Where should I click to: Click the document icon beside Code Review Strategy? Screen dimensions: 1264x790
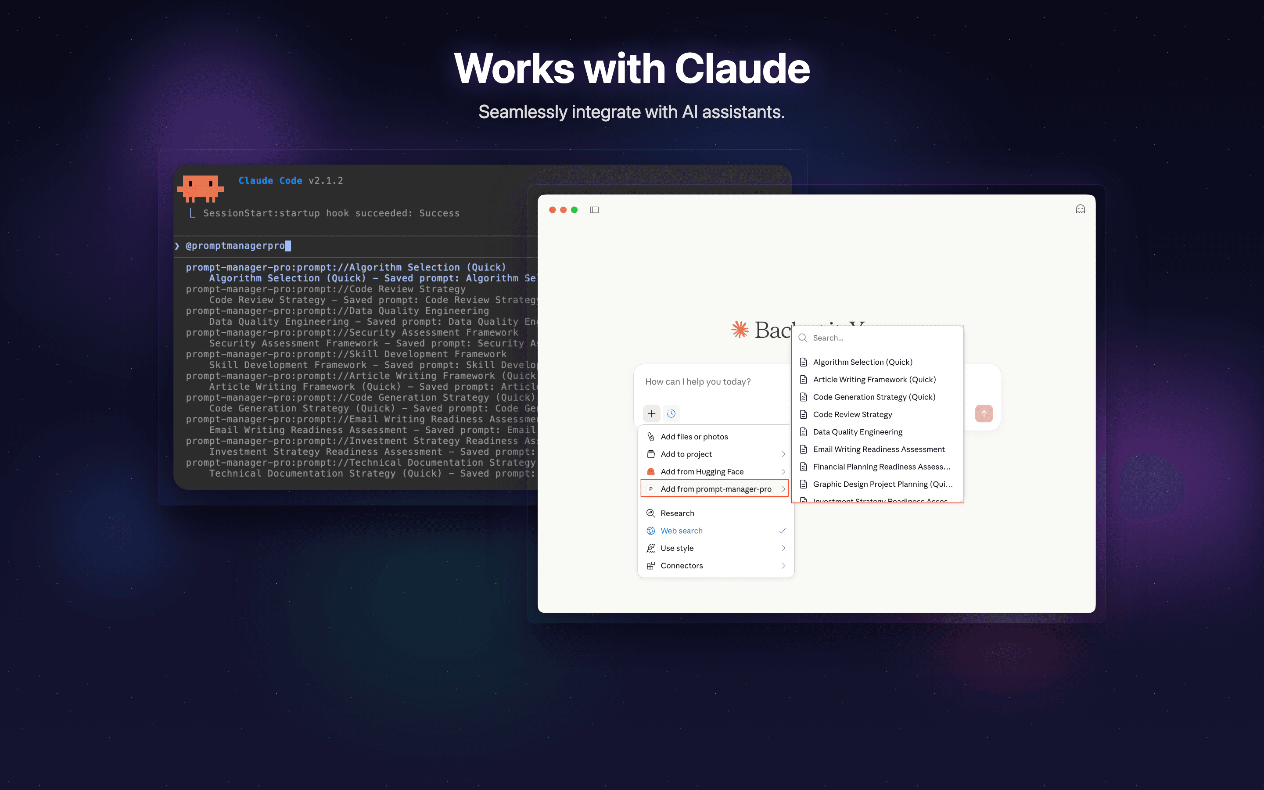(x=803, y=414)
